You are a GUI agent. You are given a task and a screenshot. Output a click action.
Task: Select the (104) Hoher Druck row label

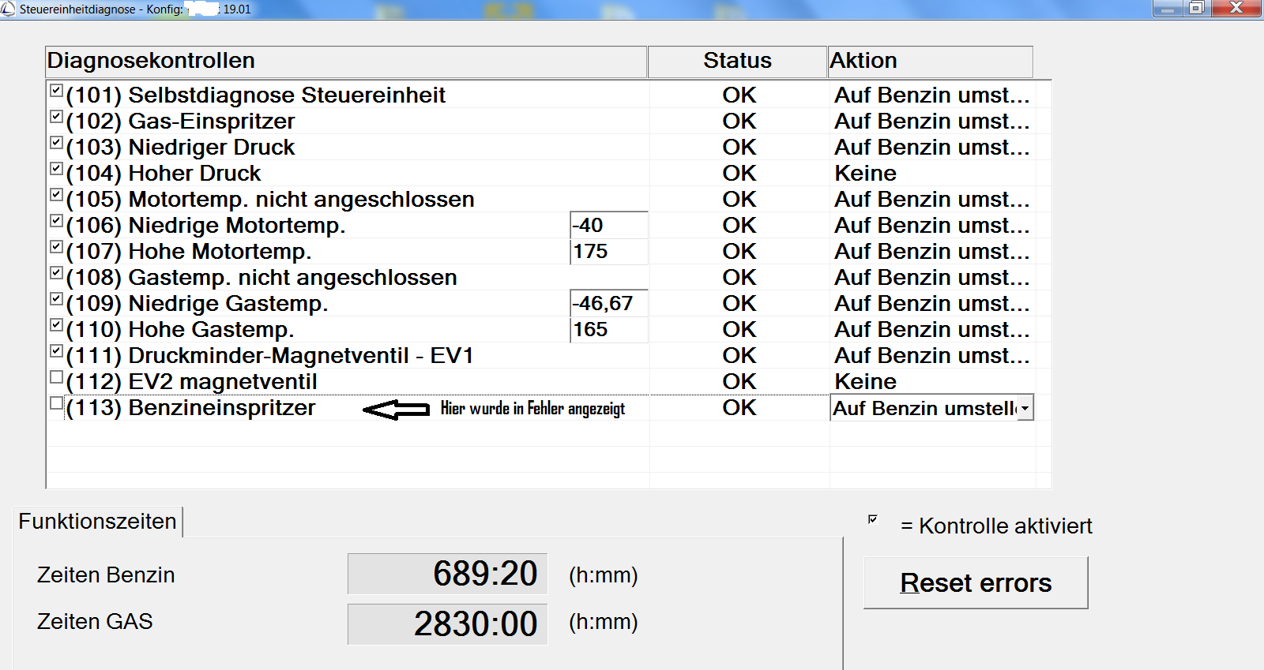(164, 173)
